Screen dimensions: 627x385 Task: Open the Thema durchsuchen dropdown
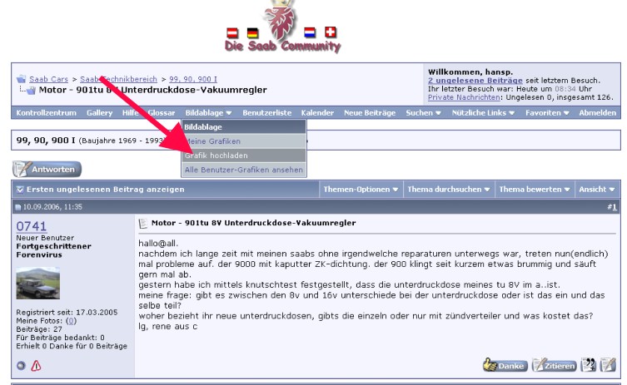[449, 190]
